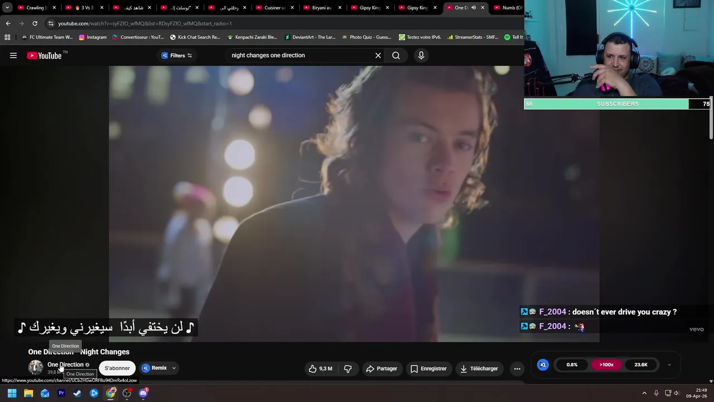Open the tab search dropdown arrow
714x402 pixels.
7,8
